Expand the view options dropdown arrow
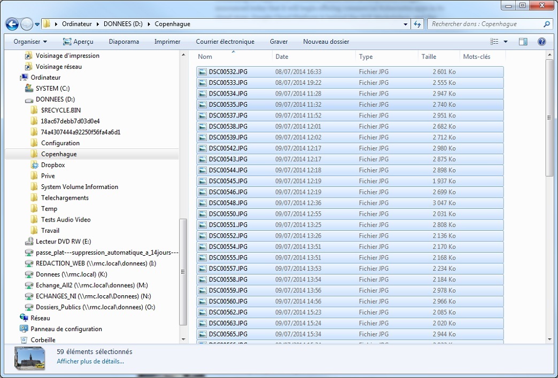558x378 pixels. 506,42
